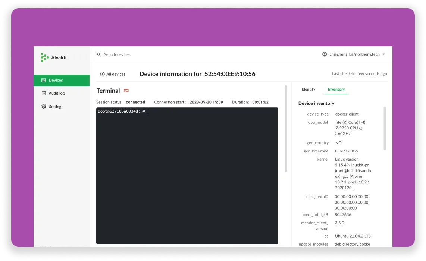The height and width of the screenshot is (261, 426).
Task: Click the 'Device inventory' heading
Action: coord(316,103)
